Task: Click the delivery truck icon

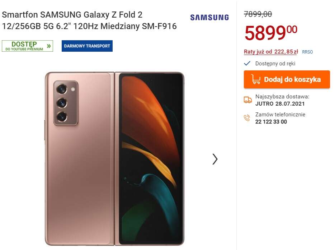Action: [x=247, y=100]
